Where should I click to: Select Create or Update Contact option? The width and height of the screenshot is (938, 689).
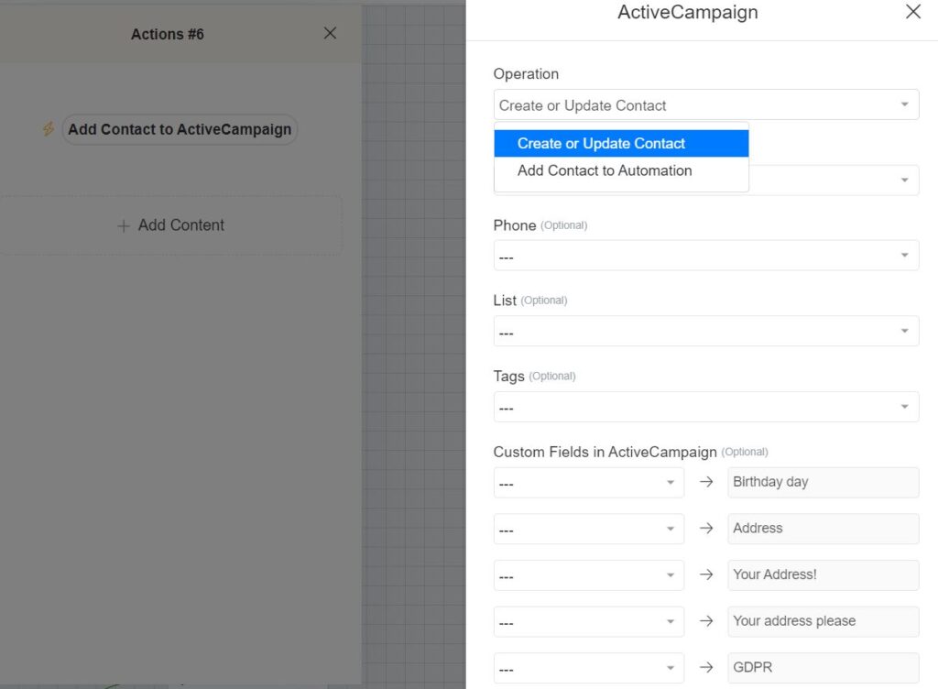621,144
